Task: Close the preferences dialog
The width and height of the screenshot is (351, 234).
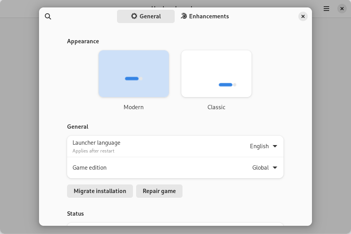Action: click(303, 16)
